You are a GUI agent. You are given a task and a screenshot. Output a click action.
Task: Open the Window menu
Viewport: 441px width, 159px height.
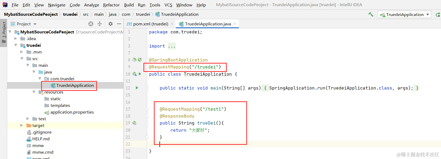pyautogui.click(x=184, y=5)
